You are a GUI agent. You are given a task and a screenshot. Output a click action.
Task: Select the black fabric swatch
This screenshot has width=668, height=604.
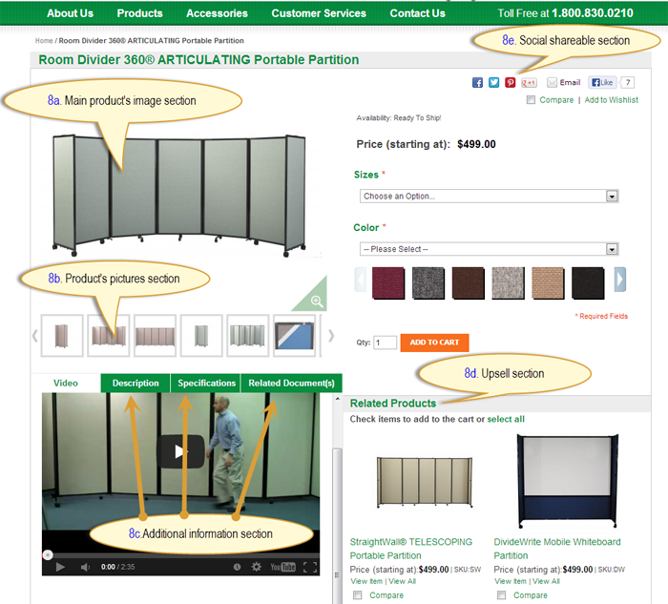point(588,282)
